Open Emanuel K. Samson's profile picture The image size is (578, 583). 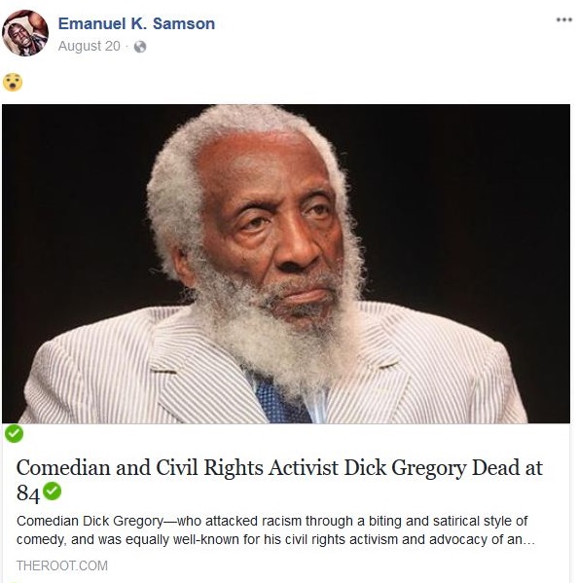(x=25, y=33)
